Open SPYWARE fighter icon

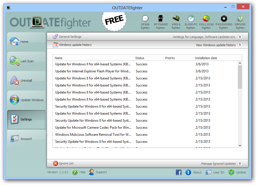tap(161, 22)
